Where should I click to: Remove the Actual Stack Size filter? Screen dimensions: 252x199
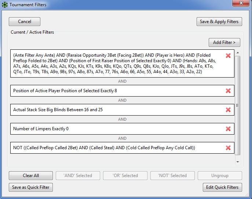pos(228,110)
